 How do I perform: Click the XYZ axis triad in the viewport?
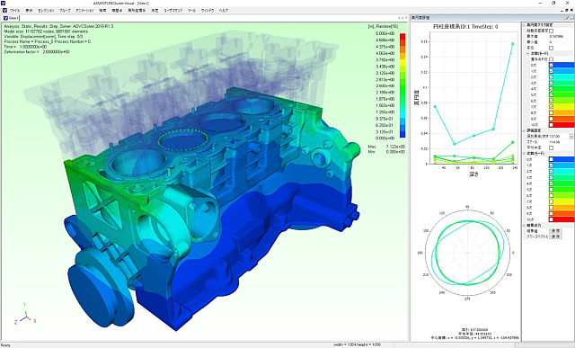click(25, 315)
